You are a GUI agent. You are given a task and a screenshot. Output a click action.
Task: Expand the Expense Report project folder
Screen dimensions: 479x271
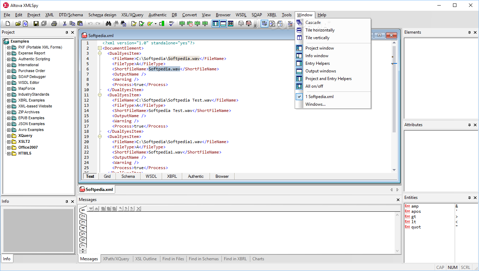tap(9, 53)
